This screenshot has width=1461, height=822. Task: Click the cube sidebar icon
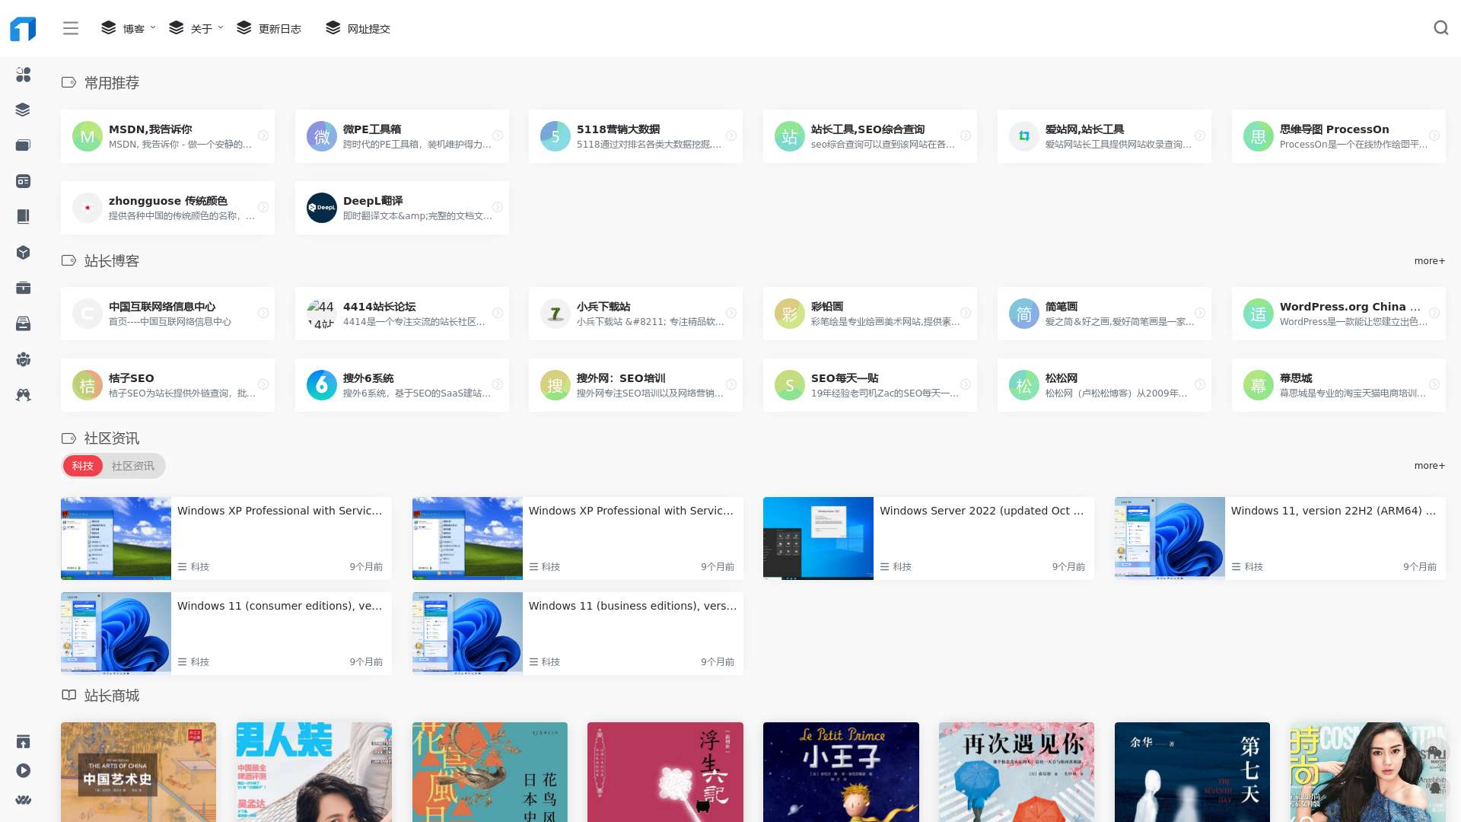[x=24, y=253]
